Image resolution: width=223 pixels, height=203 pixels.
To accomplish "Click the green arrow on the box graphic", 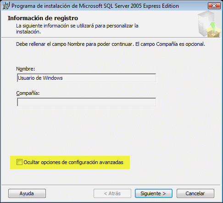I will pyautogui.click(x=213, y=26).
